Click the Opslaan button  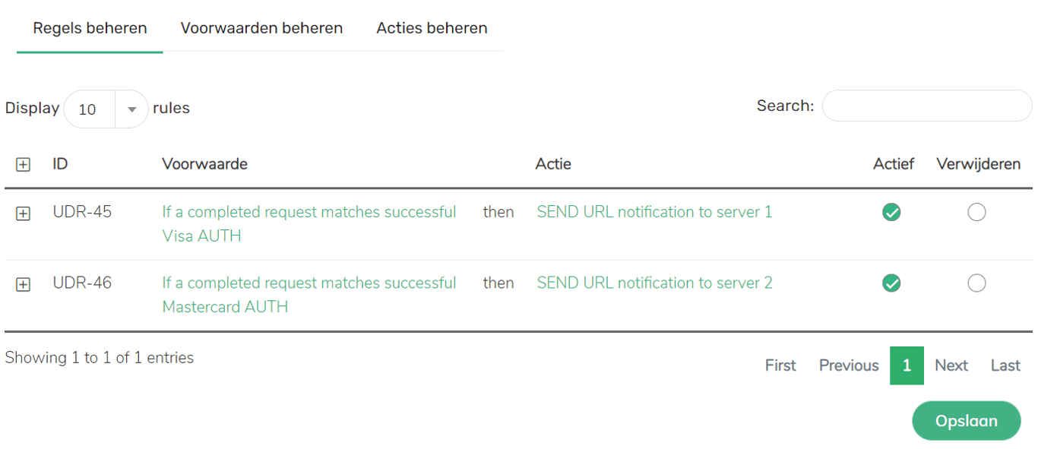coord(966,421)
